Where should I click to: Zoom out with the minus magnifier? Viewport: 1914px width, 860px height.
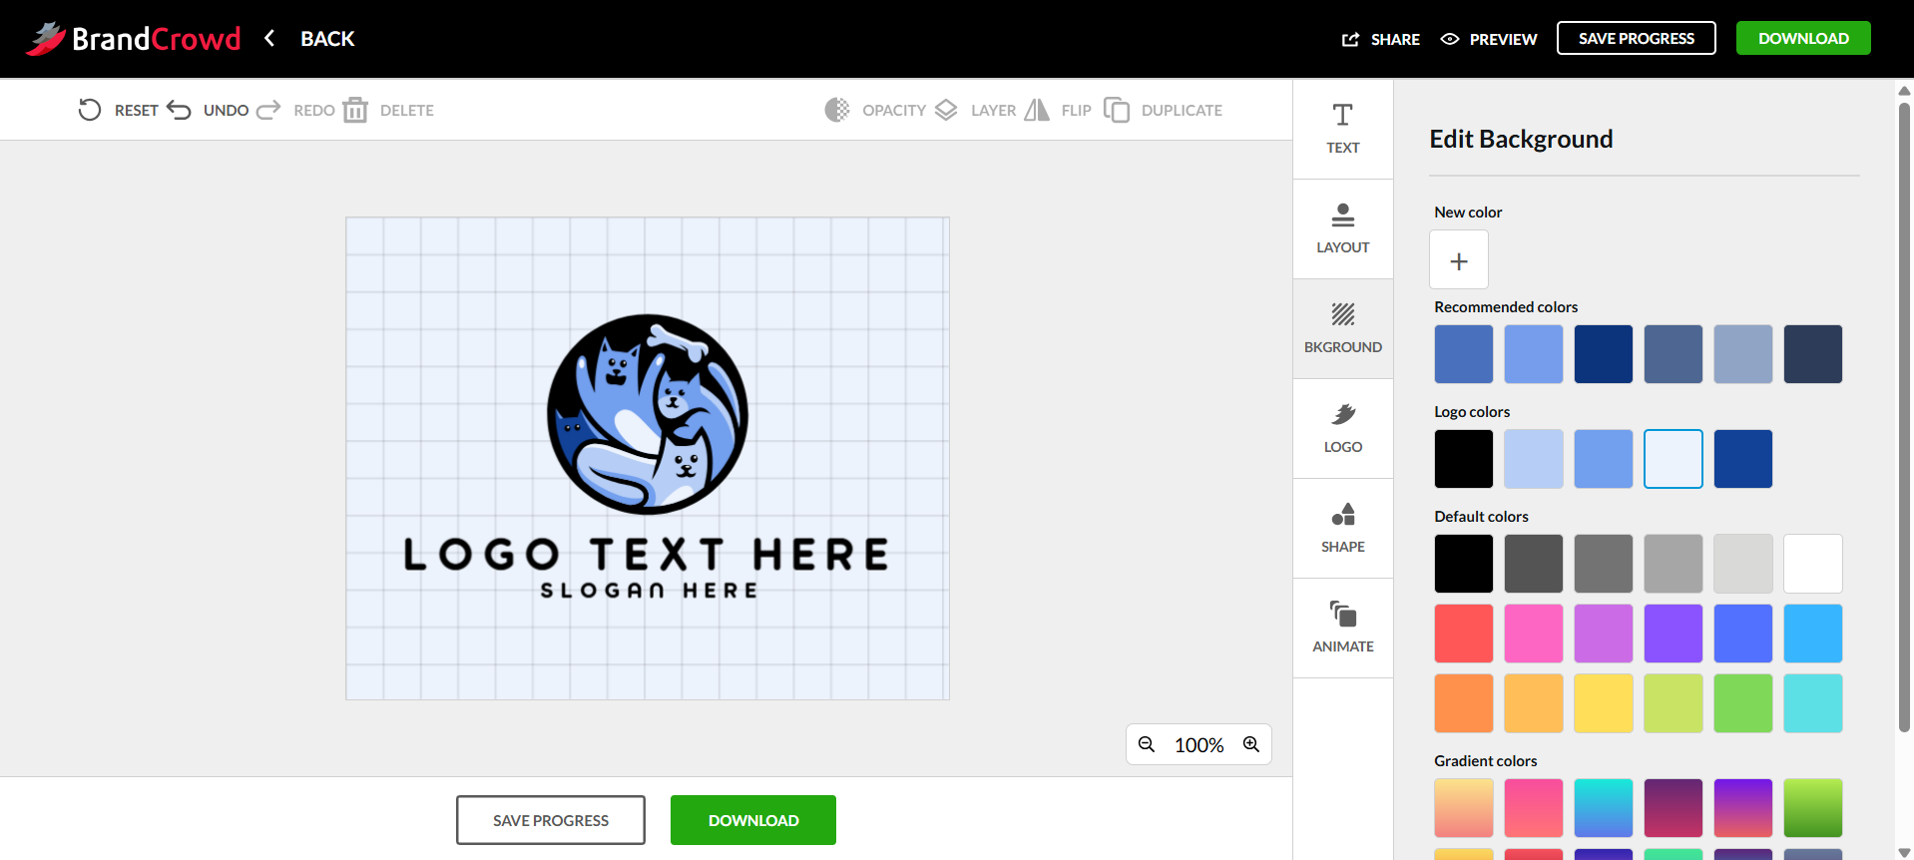(x=1147, y=744)
